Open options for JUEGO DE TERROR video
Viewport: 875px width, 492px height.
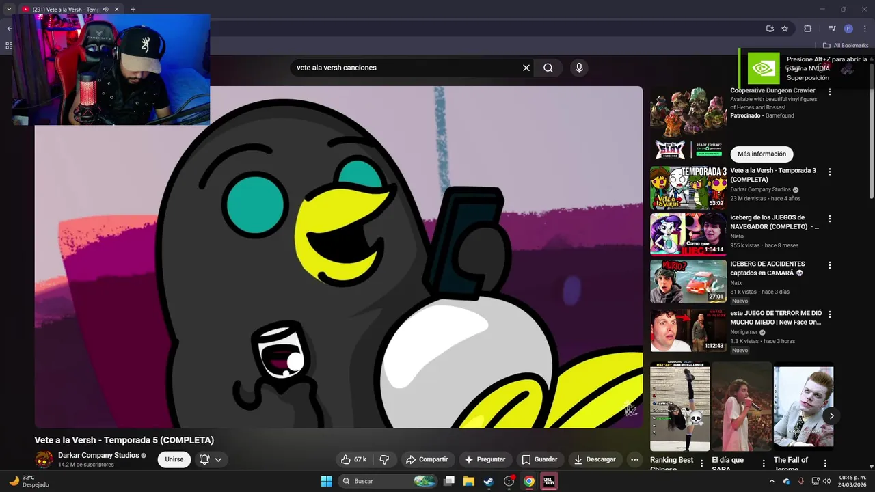[x=830, y=314]
